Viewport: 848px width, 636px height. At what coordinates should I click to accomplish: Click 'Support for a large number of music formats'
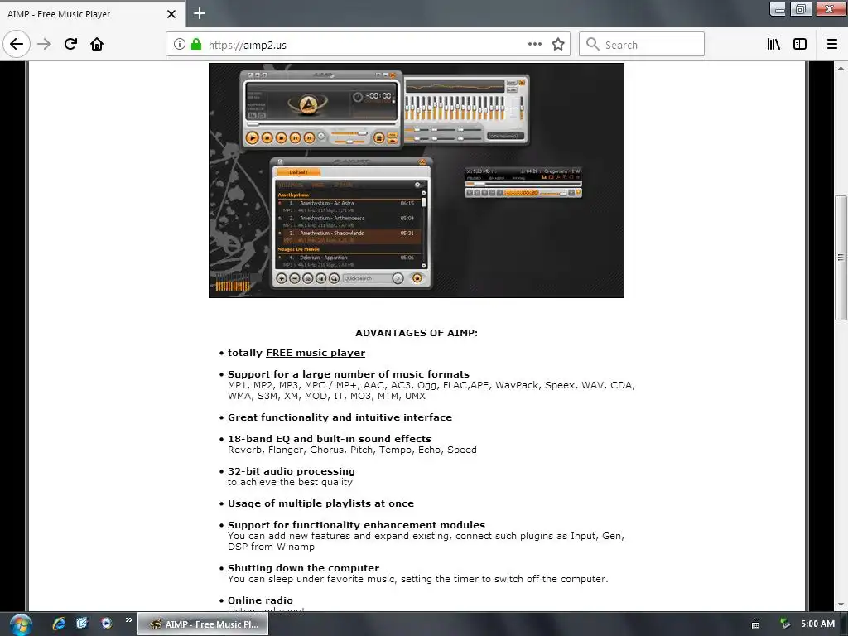pos(349,374)
